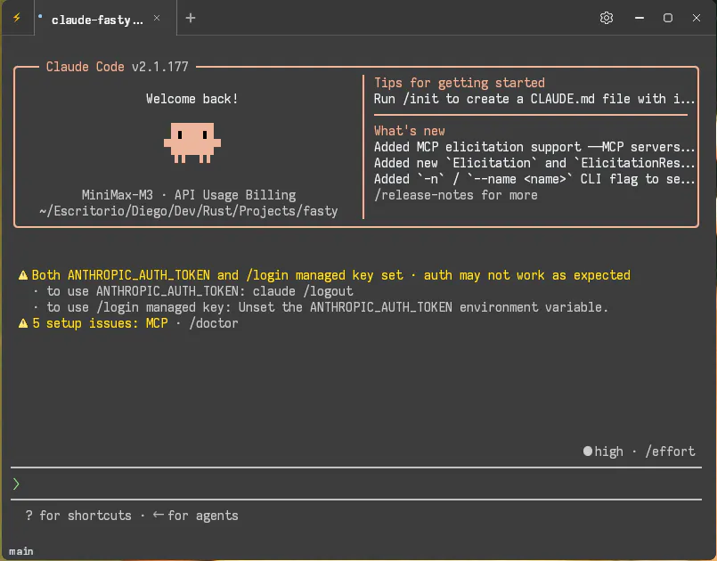Viewport: 717px width, 561px height.
Task: Open settings via the gear icon
Action: (607, 18)
